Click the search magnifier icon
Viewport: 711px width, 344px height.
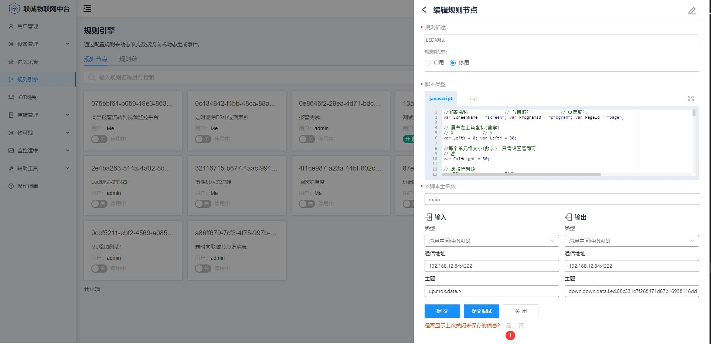(x=92, y=77)
